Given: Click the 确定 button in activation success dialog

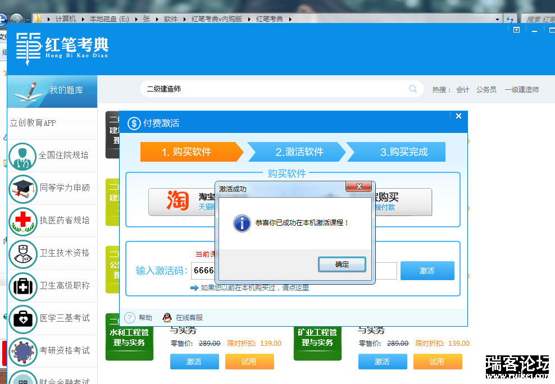Looking at the screenshot, I should (x=342, y=264).
